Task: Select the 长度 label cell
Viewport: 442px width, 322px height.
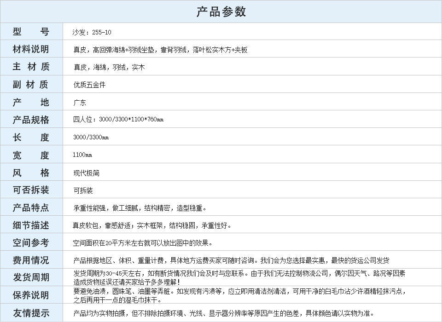Action: coord(31,137)
